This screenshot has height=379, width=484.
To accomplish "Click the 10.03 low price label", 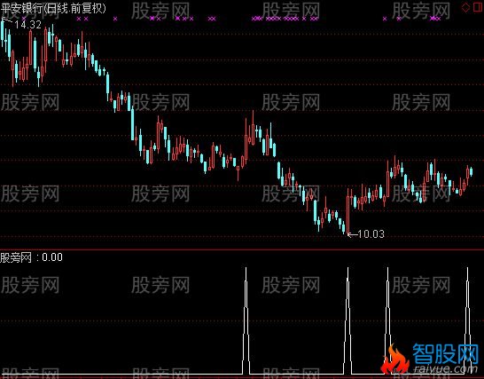I will coord(371,234).
